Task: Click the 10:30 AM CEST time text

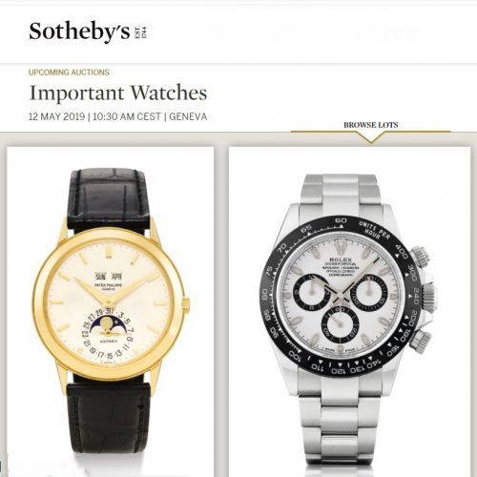Action: coord(127,116)
